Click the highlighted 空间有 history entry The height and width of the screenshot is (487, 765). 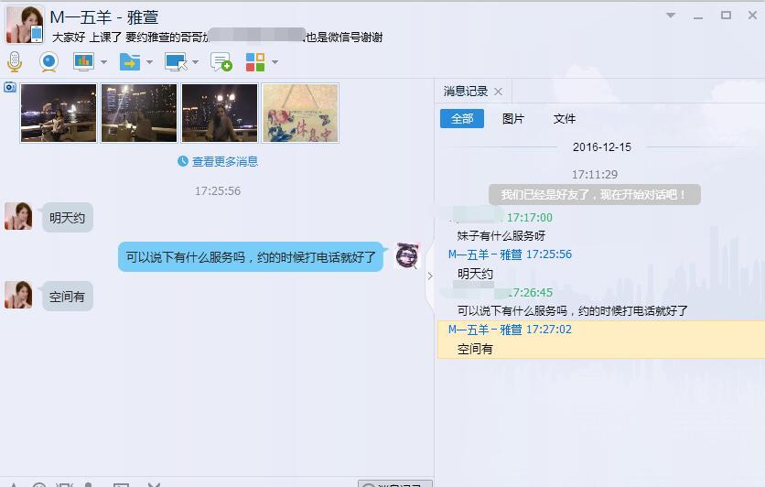point(601,340)
